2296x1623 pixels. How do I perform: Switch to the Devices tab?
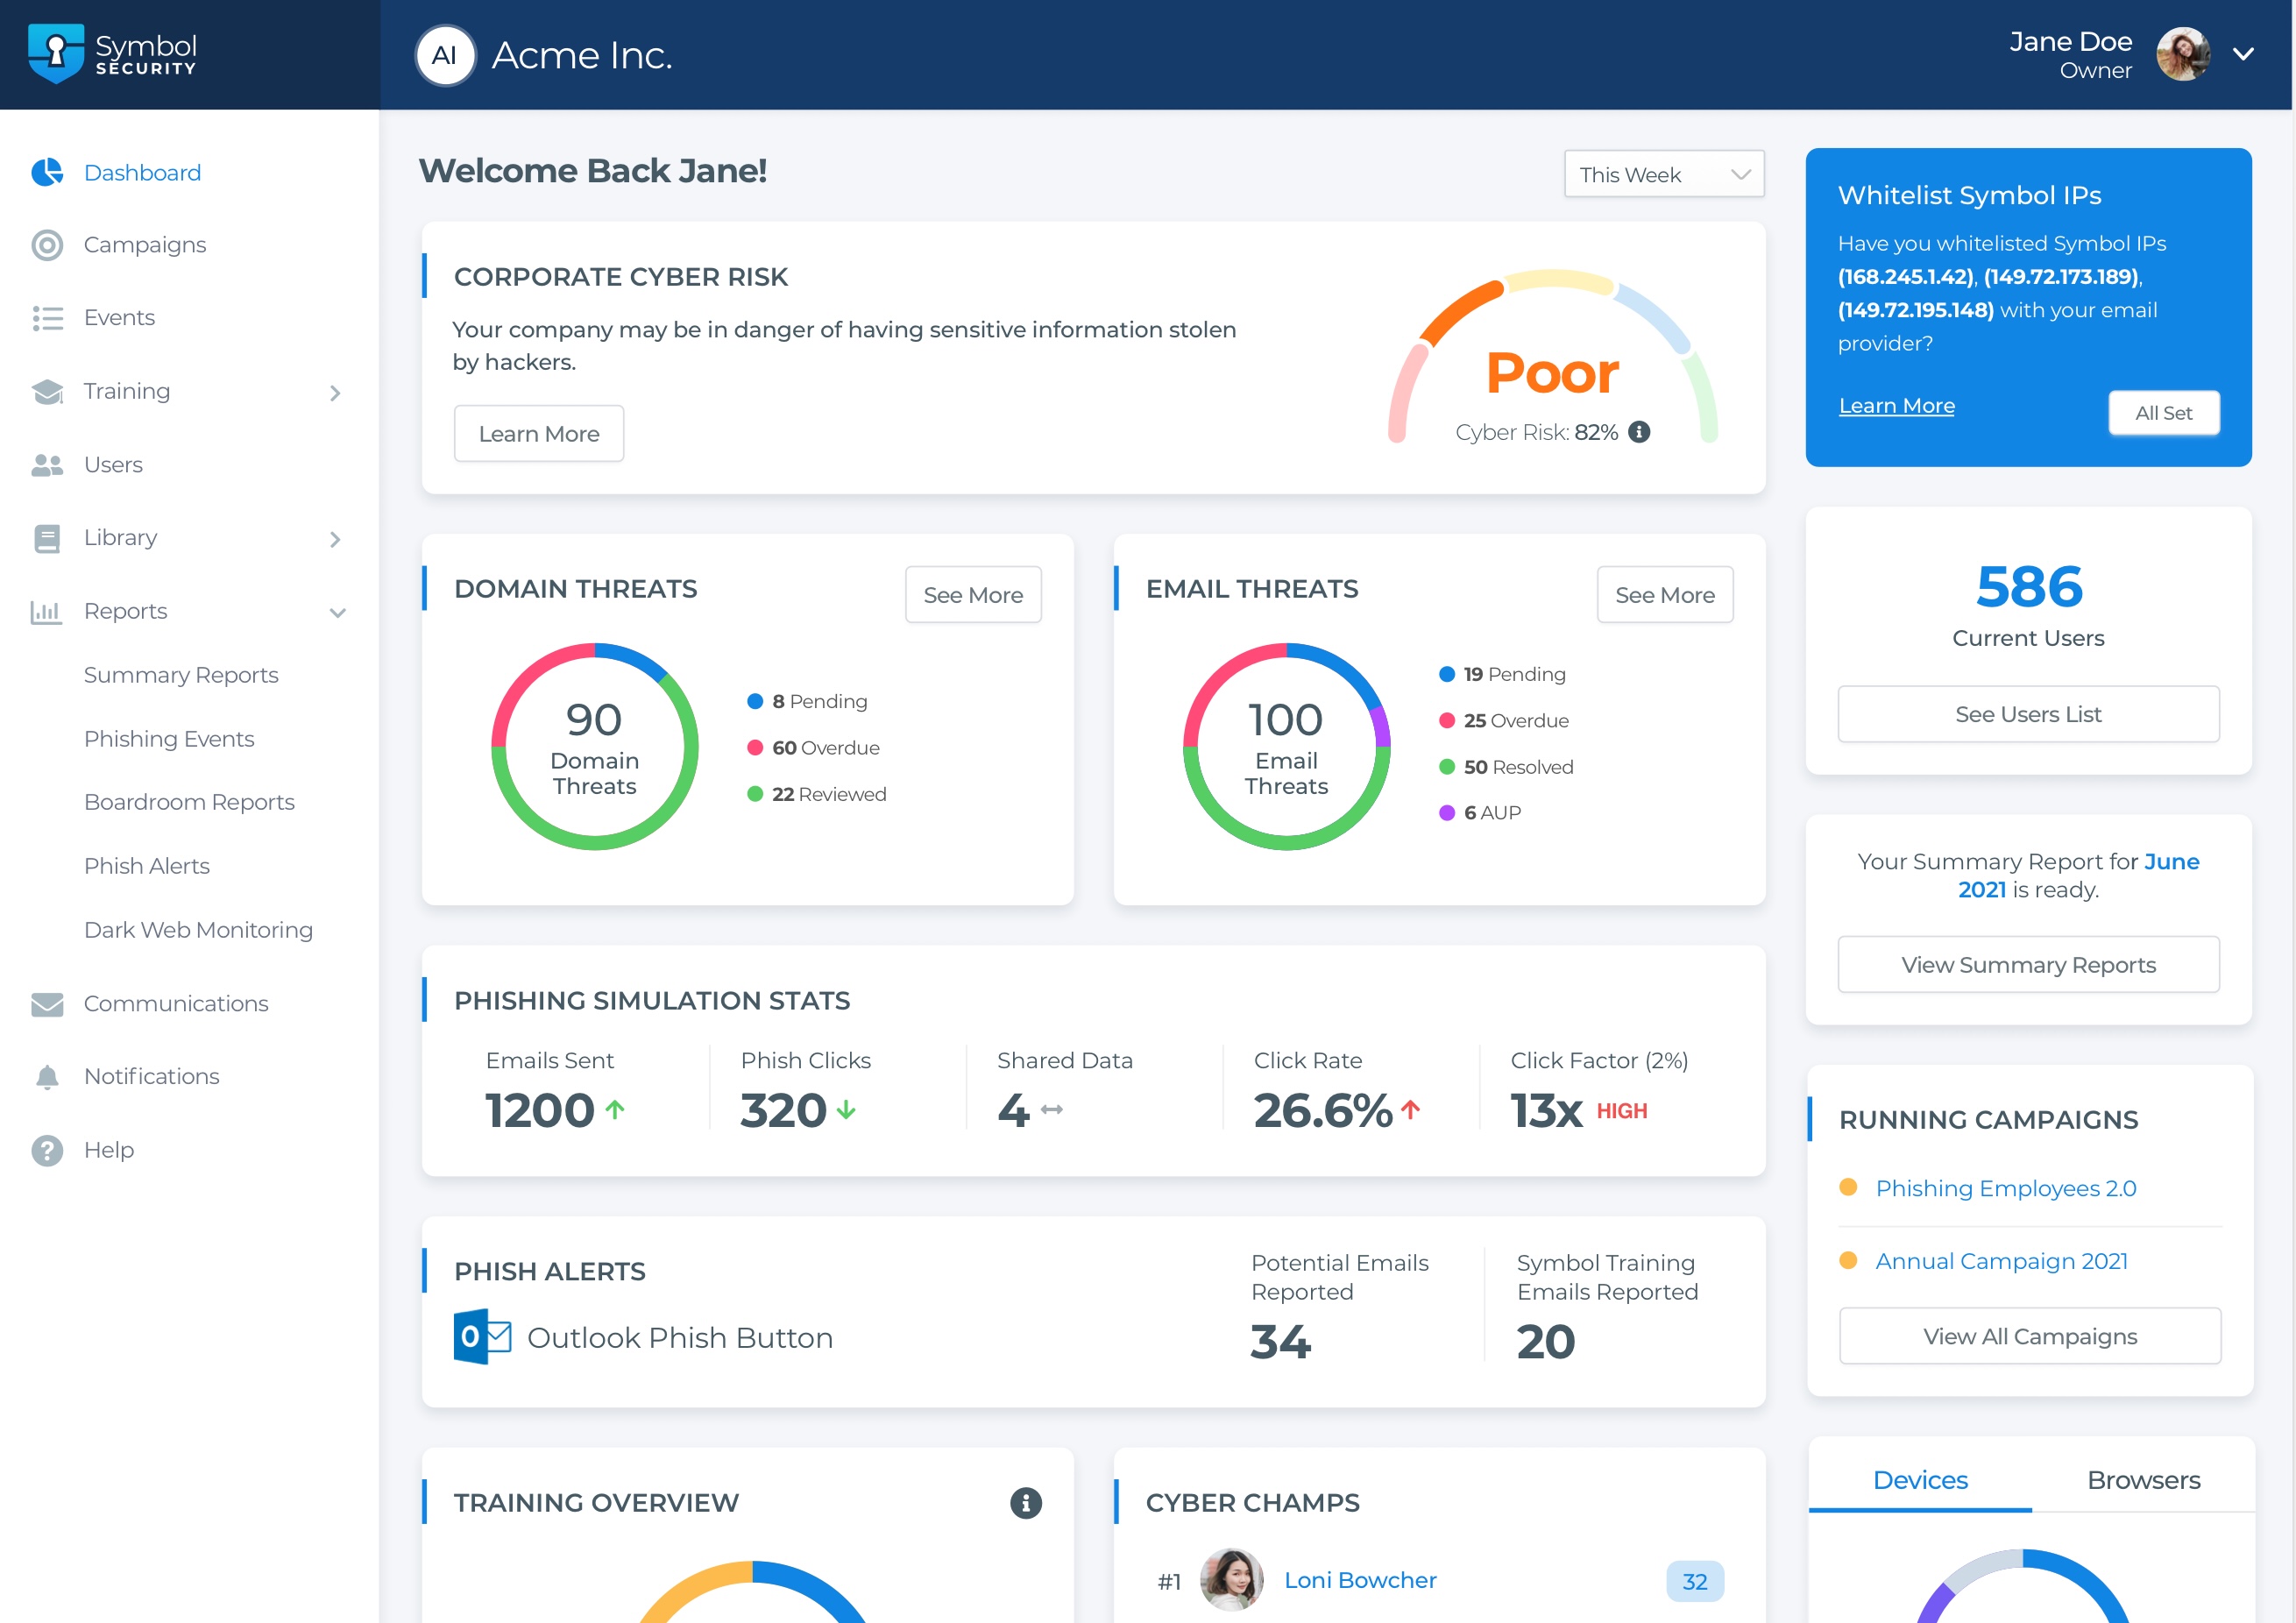[x=1920, y=1480]
